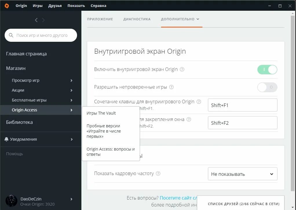Click the Origin logo icon
Viewport: 296px width, 210px height.
7,6
